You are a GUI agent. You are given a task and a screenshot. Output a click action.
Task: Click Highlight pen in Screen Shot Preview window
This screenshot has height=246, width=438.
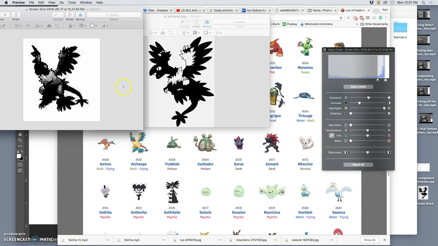pyautogui.click(x=56, y=15)
